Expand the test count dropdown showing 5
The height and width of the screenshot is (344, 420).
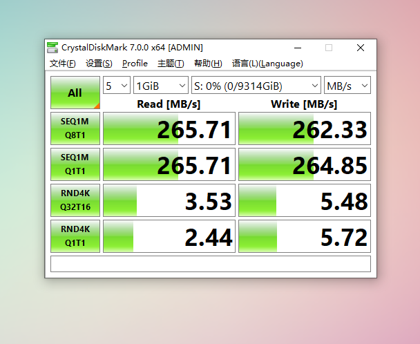117,85
